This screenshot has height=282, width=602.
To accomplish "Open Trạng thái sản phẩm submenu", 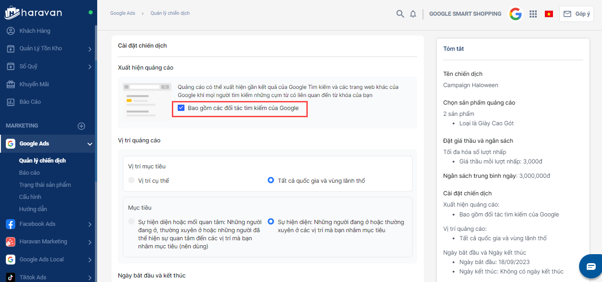I will [x=45, y=185].
